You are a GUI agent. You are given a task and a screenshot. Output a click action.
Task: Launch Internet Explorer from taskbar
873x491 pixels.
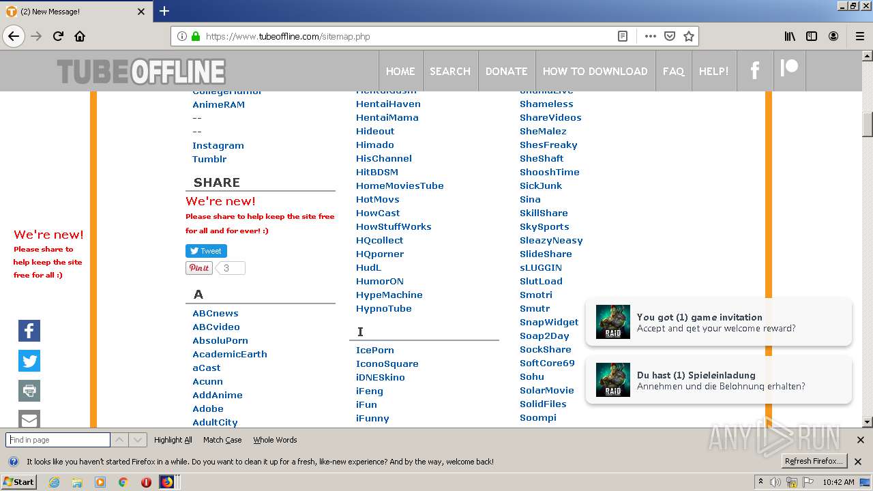pos(55,482)
